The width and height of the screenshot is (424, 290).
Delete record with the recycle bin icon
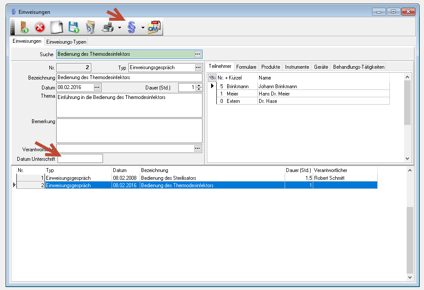90,28
